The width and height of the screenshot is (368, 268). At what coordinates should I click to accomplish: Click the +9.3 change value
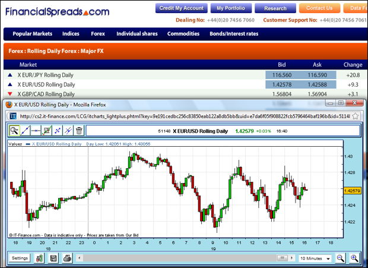coord(353,84)
